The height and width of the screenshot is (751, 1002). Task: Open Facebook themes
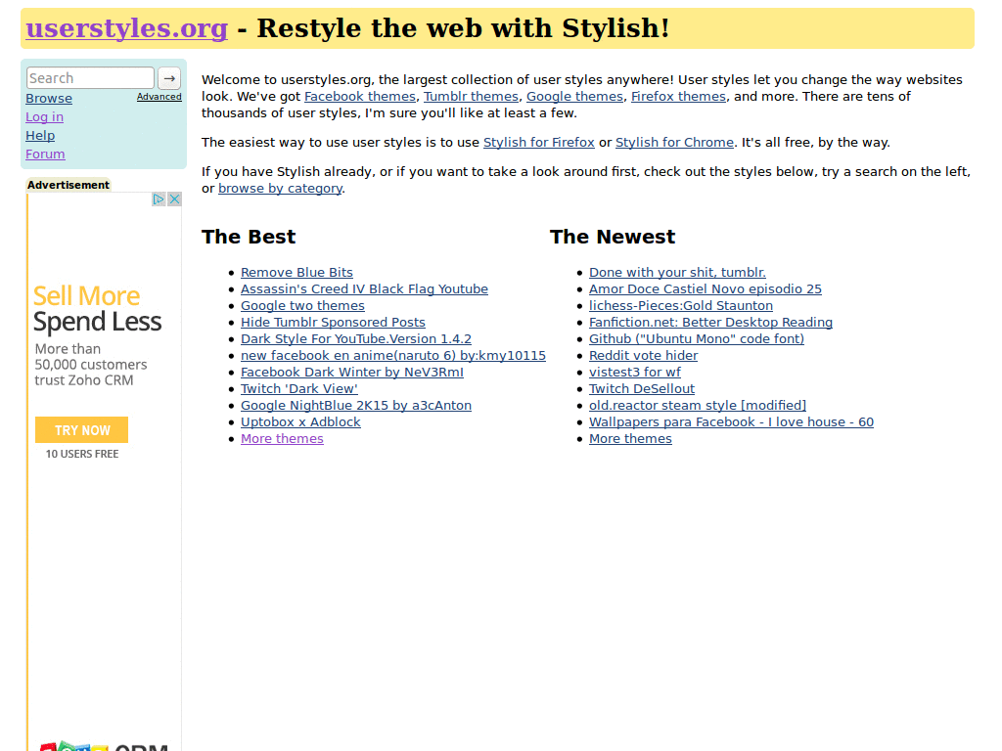[359, 96]
